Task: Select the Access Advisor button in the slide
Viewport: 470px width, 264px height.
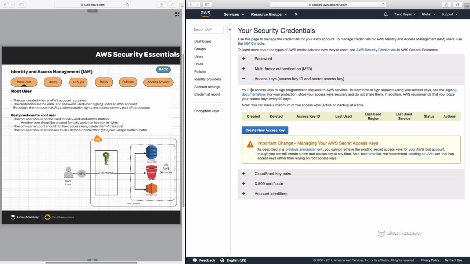Action: point(158,82)
